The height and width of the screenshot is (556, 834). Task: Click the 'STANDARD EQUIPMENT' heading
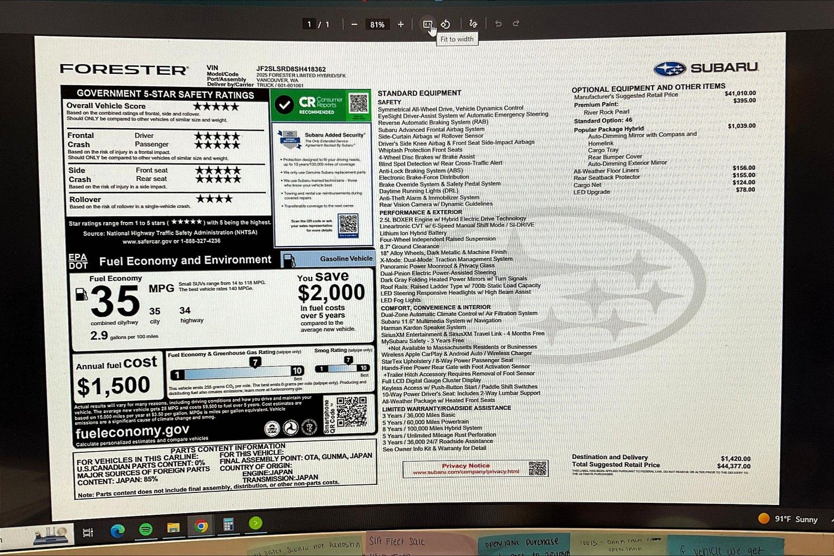pos(419,93)
